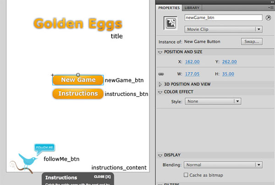Open the Color Effect Style dropdown
The height and width of the screenshot is (185, 275).
213,101
